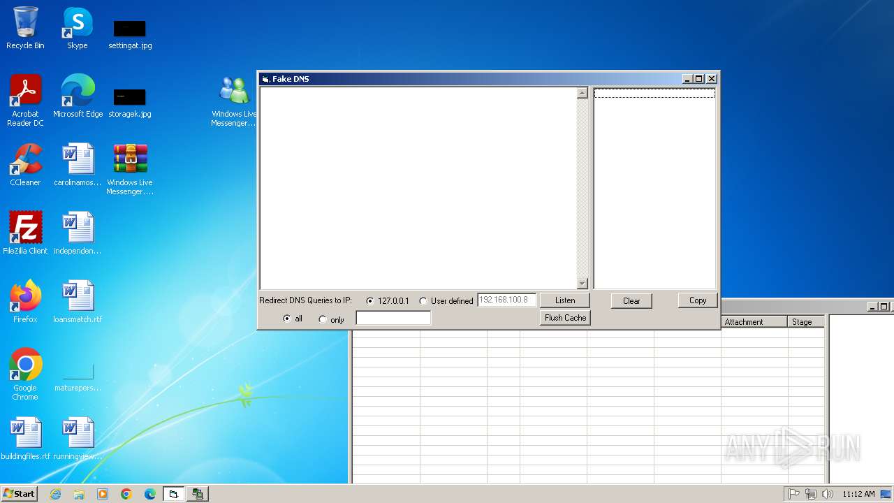Open the Windows Live Messenger WinRAR archive

click(130, 169)
